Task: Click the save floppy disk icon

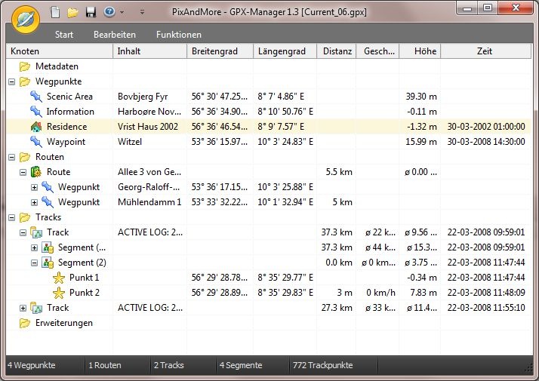Action: pos(91,12)
